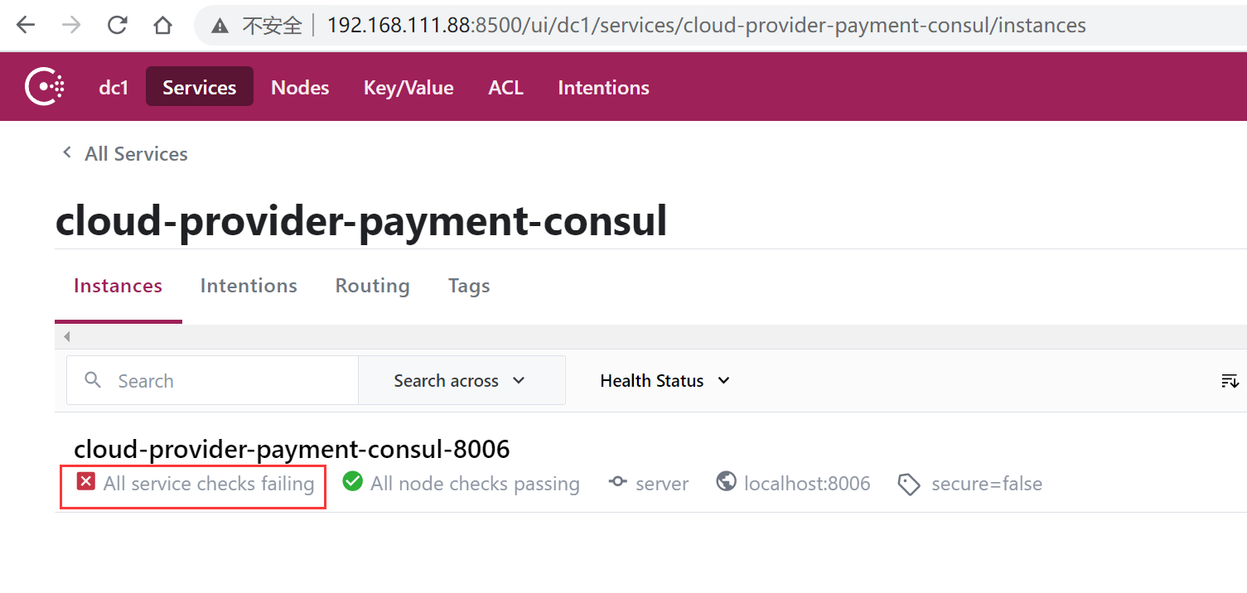Select the Tags tab
The image size is (1247, 593).
click(469, 286)
